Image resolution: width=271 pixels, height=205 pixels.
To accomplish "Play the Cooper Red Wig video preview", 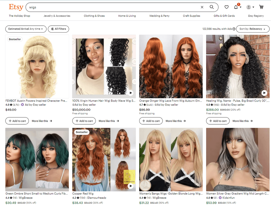I will (x=130, y=186).
